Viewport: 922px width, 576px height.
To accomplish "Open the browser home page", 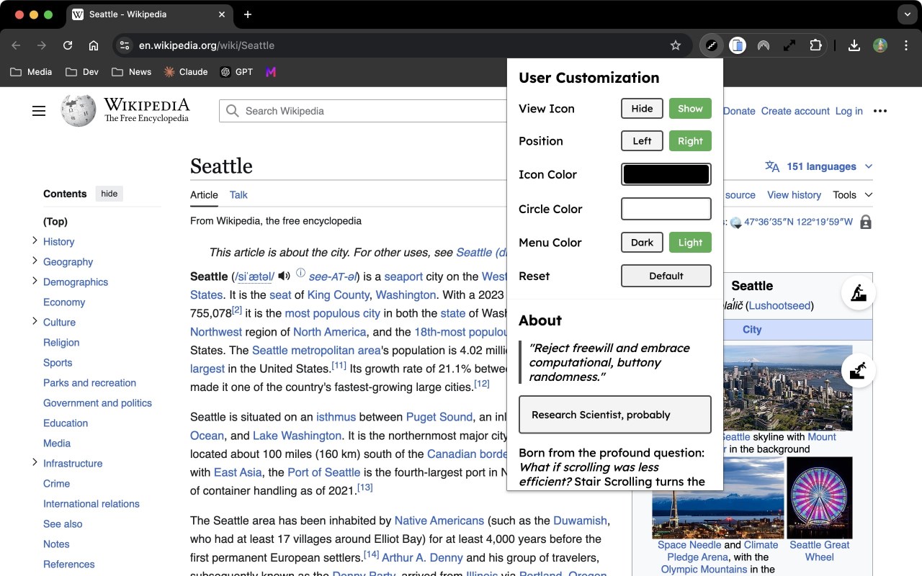I will [94, 45].
